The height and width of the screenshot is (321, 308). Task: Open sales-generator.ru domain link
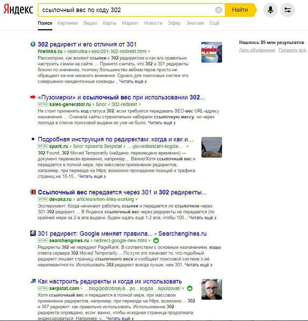coord(70,104)
